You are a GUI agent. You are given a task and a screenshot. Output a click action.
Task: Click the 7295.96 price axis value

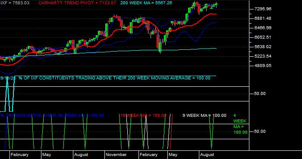pyautogui.click(x=263, y=9)
